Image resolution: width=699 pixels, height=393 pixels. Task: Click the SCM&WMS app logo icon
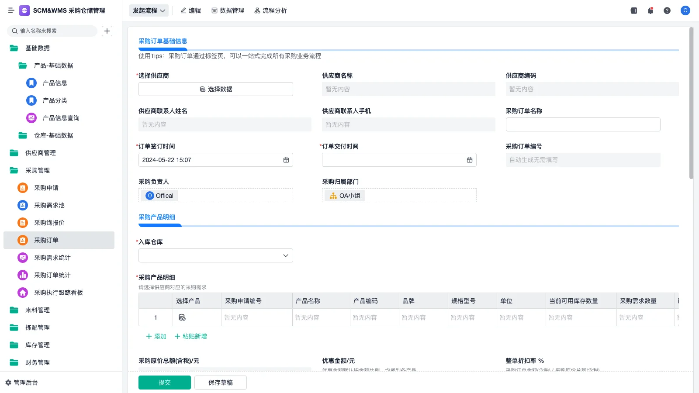point(24,10)
